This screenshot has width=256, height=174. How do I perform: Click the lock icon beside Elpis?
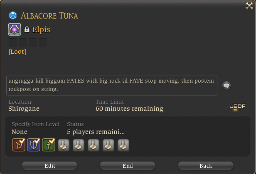[27, 29]
